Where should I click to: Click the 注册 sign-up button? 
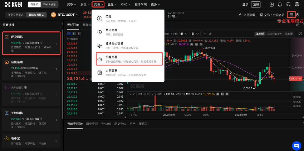coord(256,5)
